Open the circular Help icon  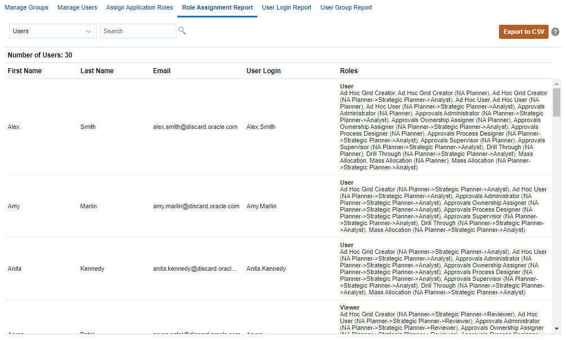pos(555,32)
